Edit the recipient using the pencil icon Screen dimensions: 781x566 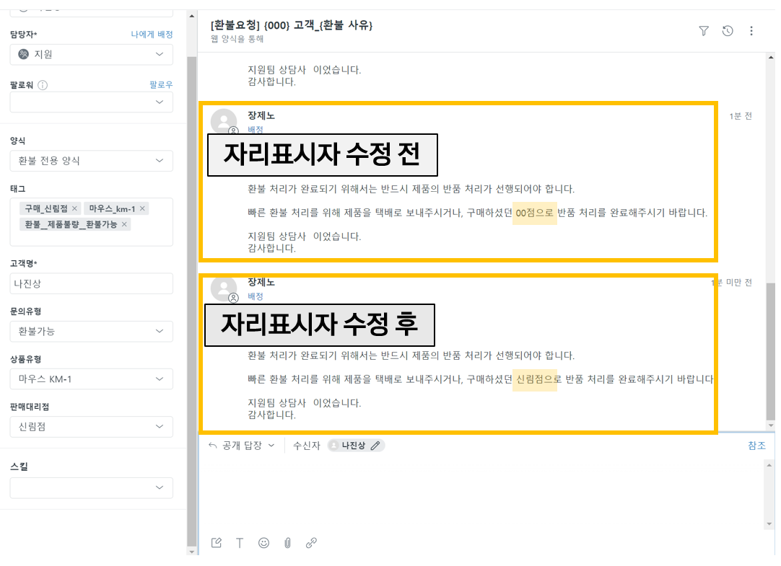pyautogui.click(x=376, y=445)
